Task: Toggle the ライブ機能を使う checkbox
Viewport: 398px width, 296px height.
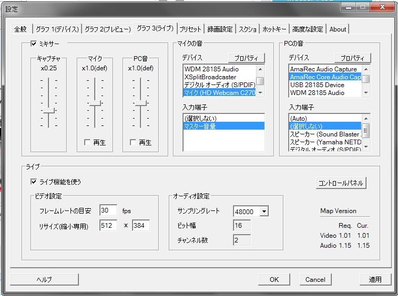Action: [34, 182]
